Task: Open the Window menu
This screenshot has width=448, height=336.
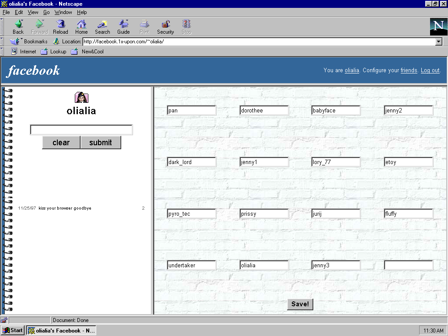Action: click(x=63, y=12)
